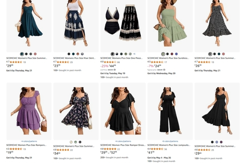
Task: Click star rating of purple Rompers listing
Action: tap(16, 149)
